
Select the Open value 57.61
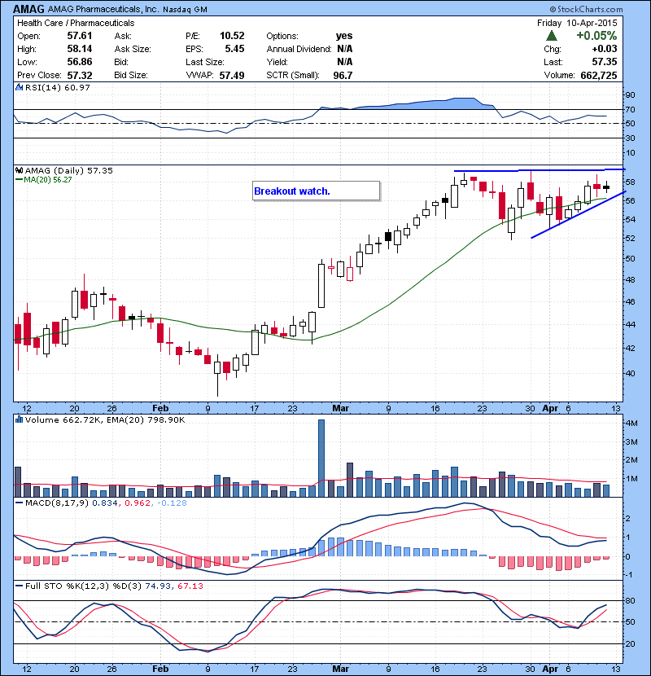click(80, 36)
